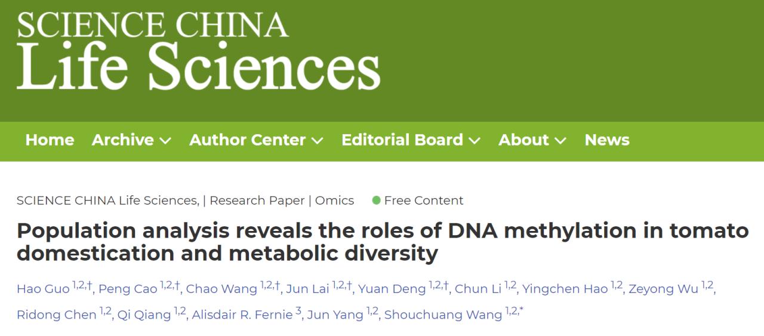764x336 pixels.
Task: Open author Hao Guo's profile link
Action: click(x=43, y=289)
